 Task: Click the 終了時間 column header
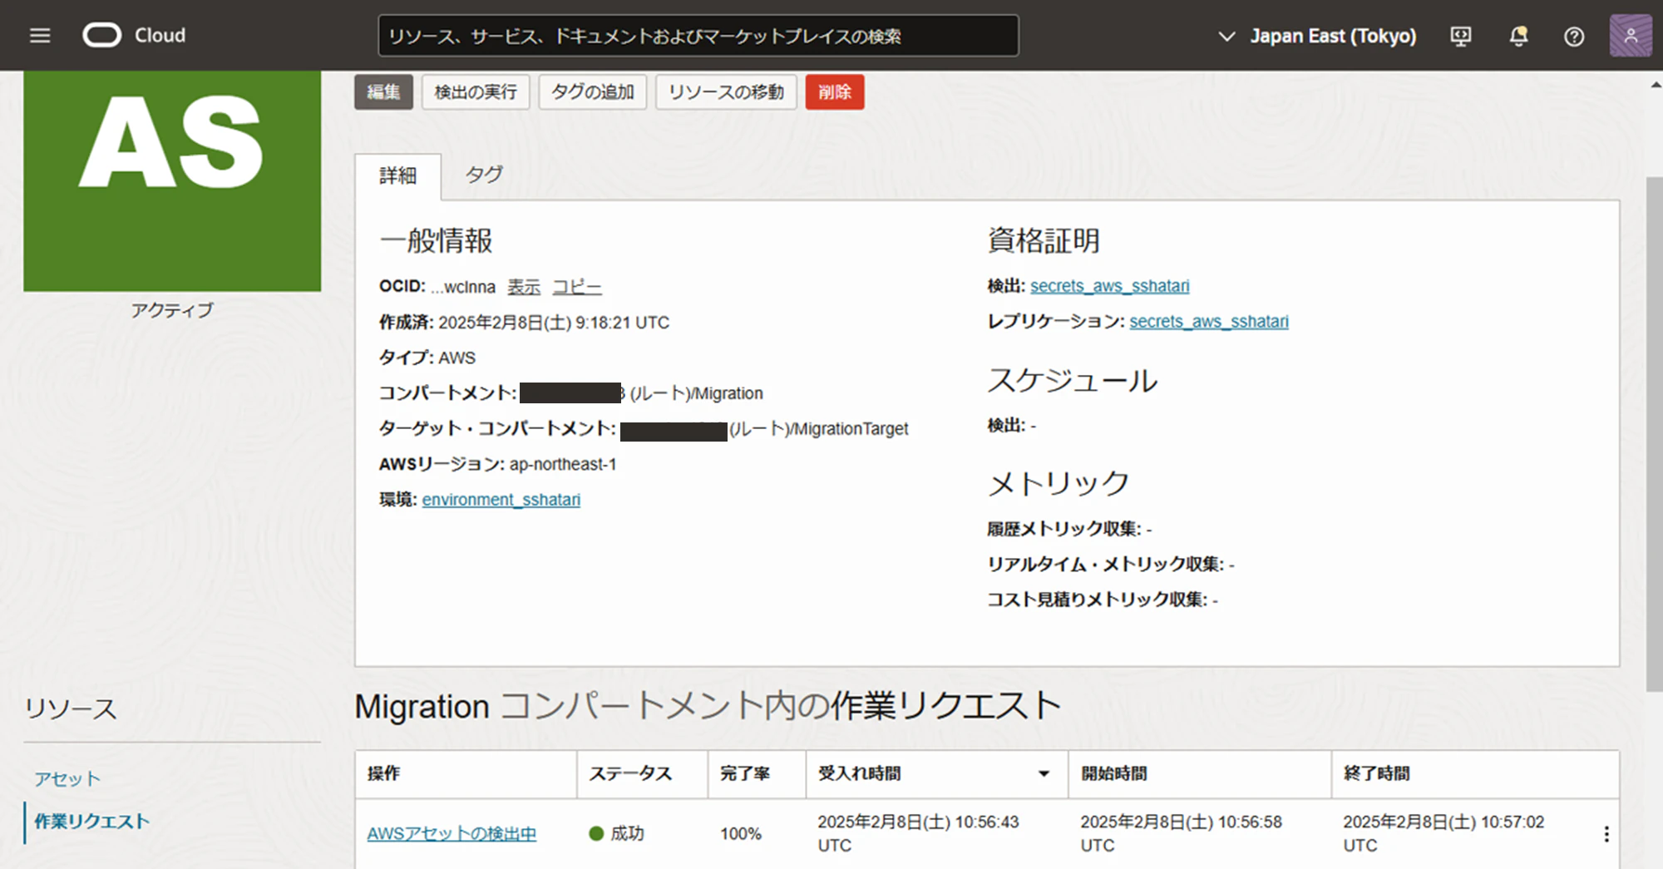pos(1474,774)
